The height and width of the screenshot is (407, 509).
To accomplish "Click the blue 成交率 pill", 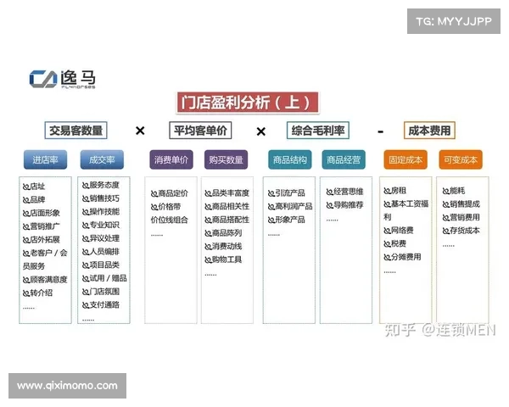I will (x=102, y=159).
